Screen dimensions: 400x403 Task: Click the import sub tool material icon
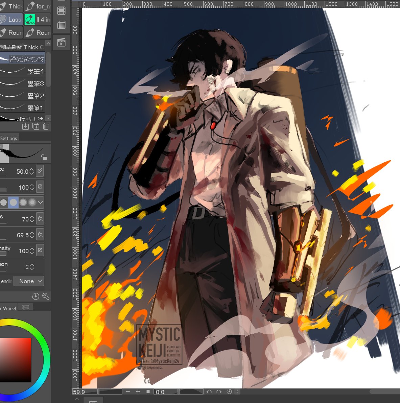[x=25, y=126]
